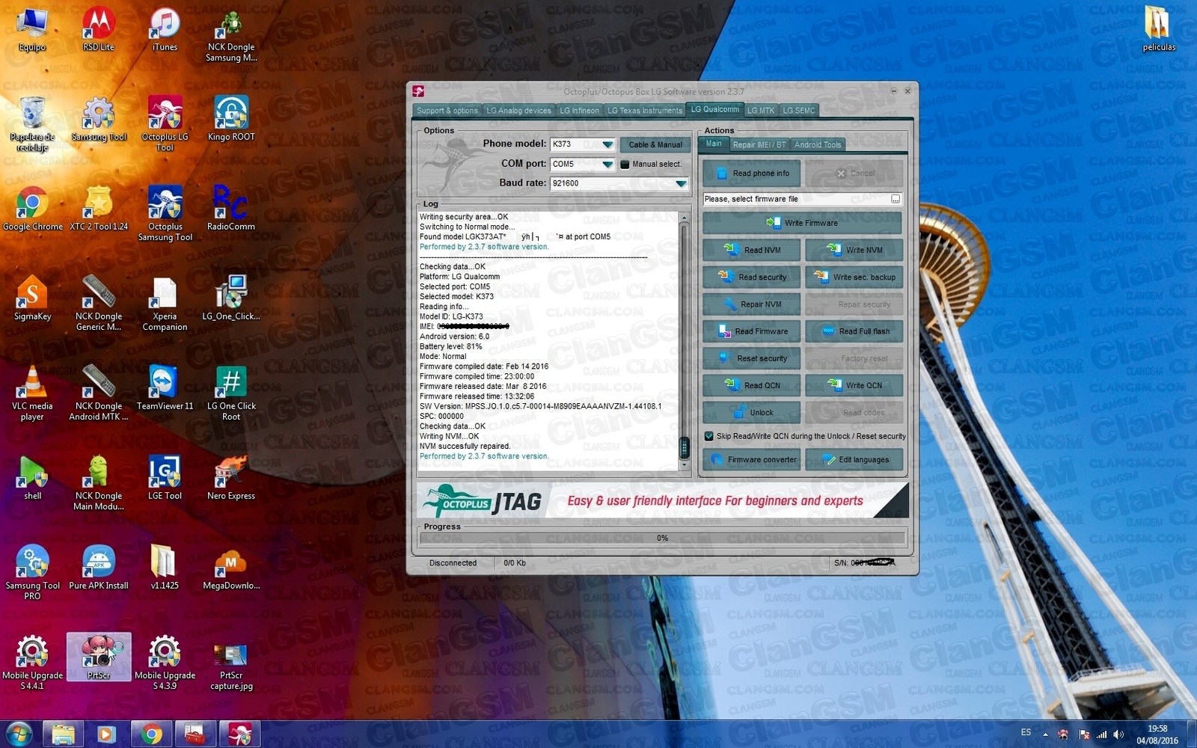
Task: Launch XTC 2 Tool 1.24 shortcut
Action: tap(98, 209)
